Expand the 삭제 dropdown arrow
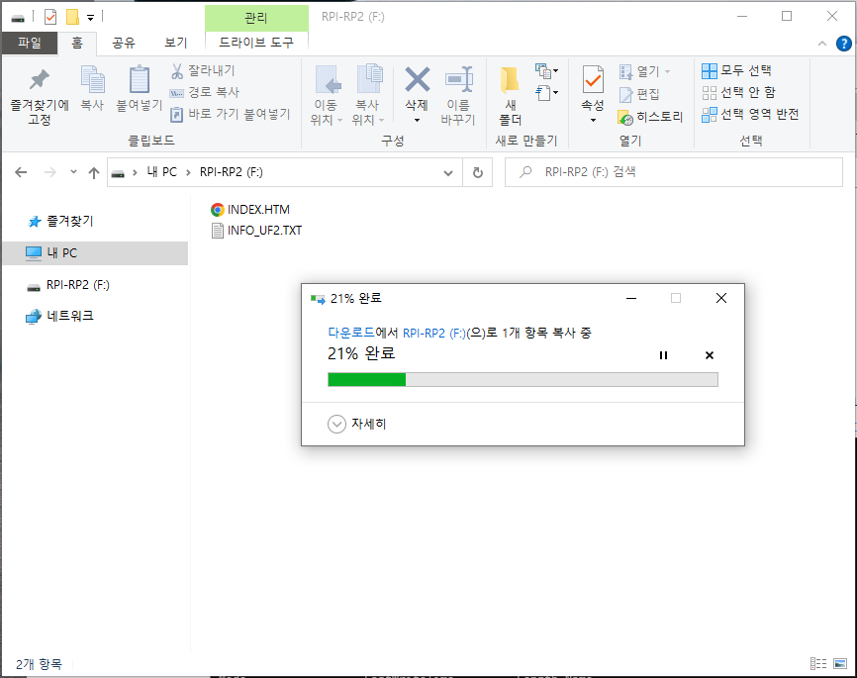Viewport: 857px width, 678px height. tap(417, 121)
